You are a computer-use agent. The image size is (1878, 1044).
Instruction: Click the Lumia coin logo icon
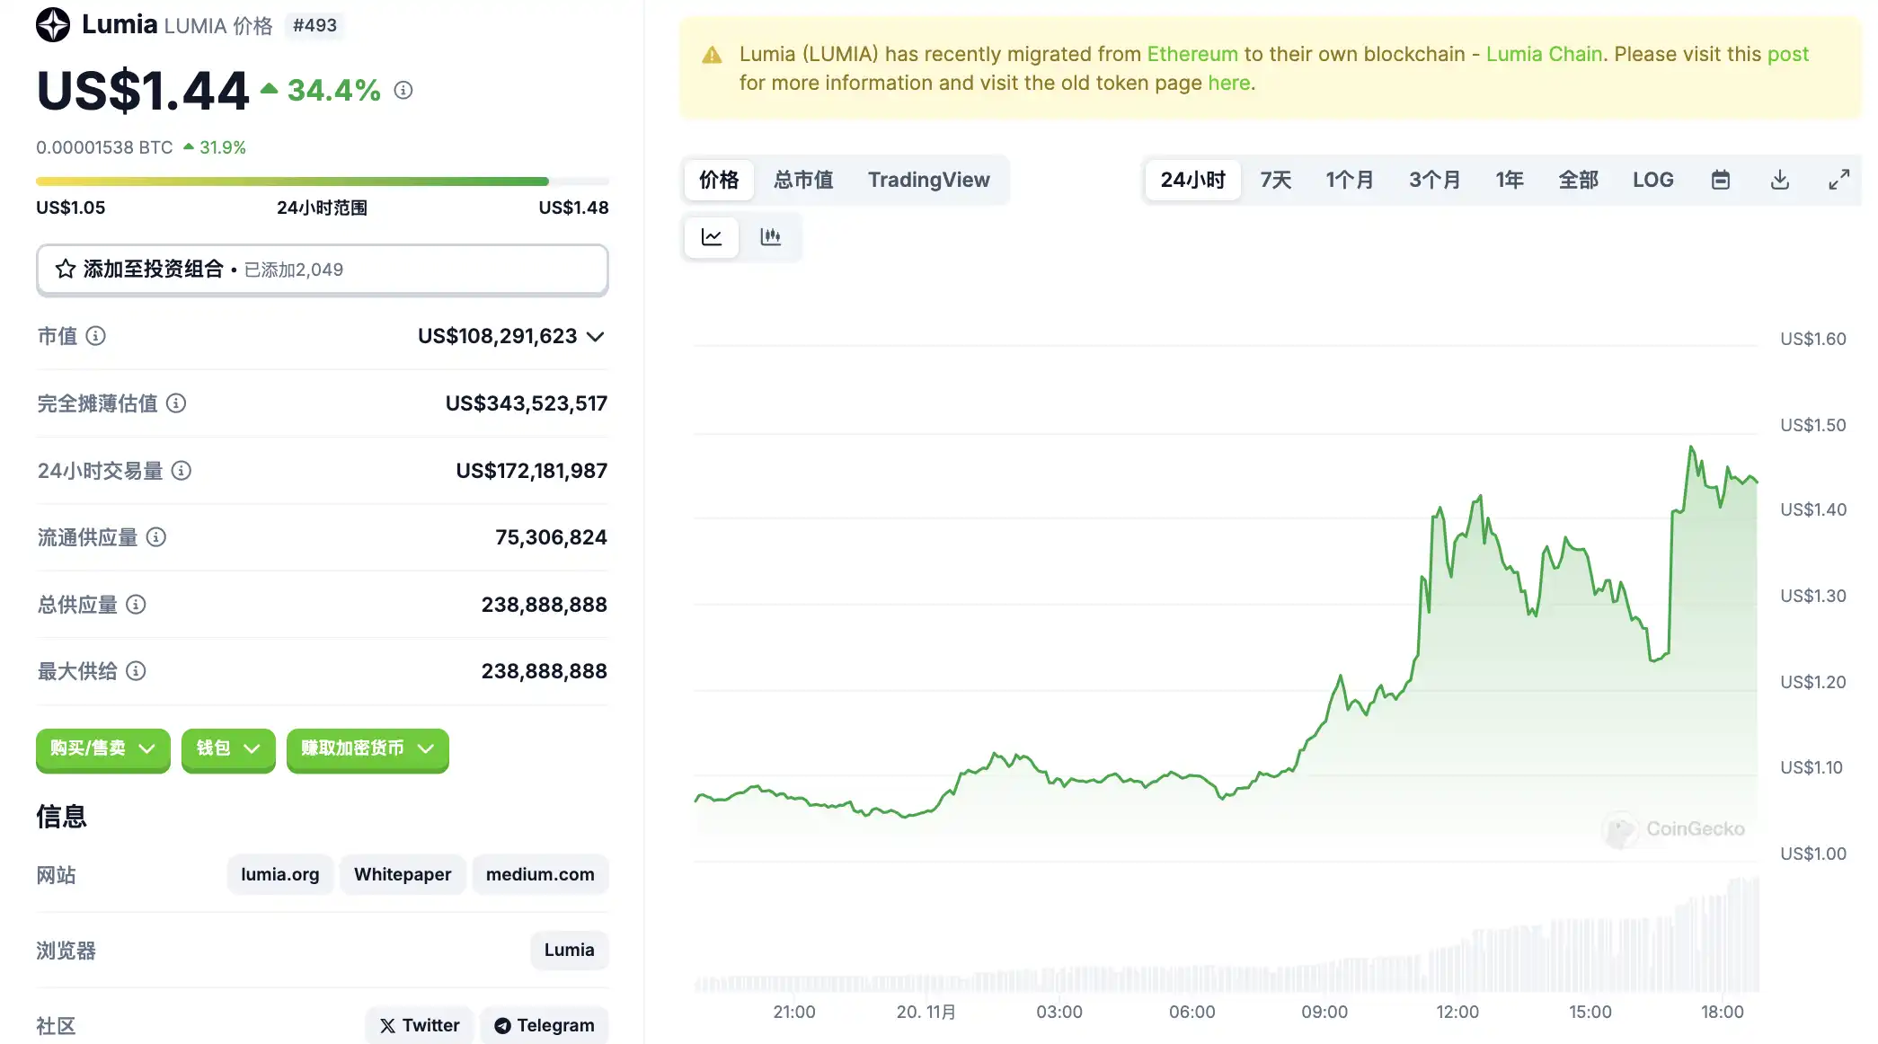pos(53,25)
